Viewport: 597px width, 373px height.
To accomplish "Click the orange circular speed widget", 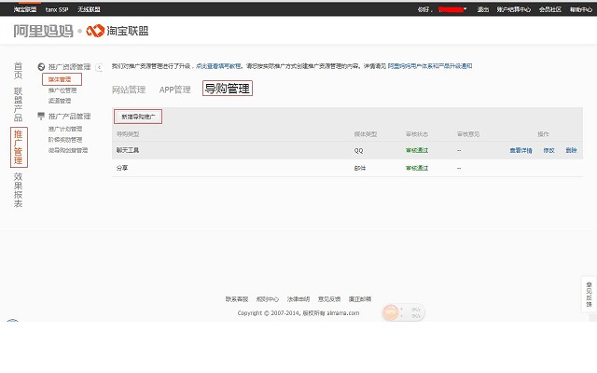I will (390, 312).
